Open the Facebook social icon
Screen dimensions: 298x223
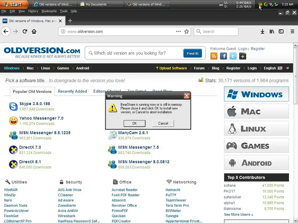[223, 56]
